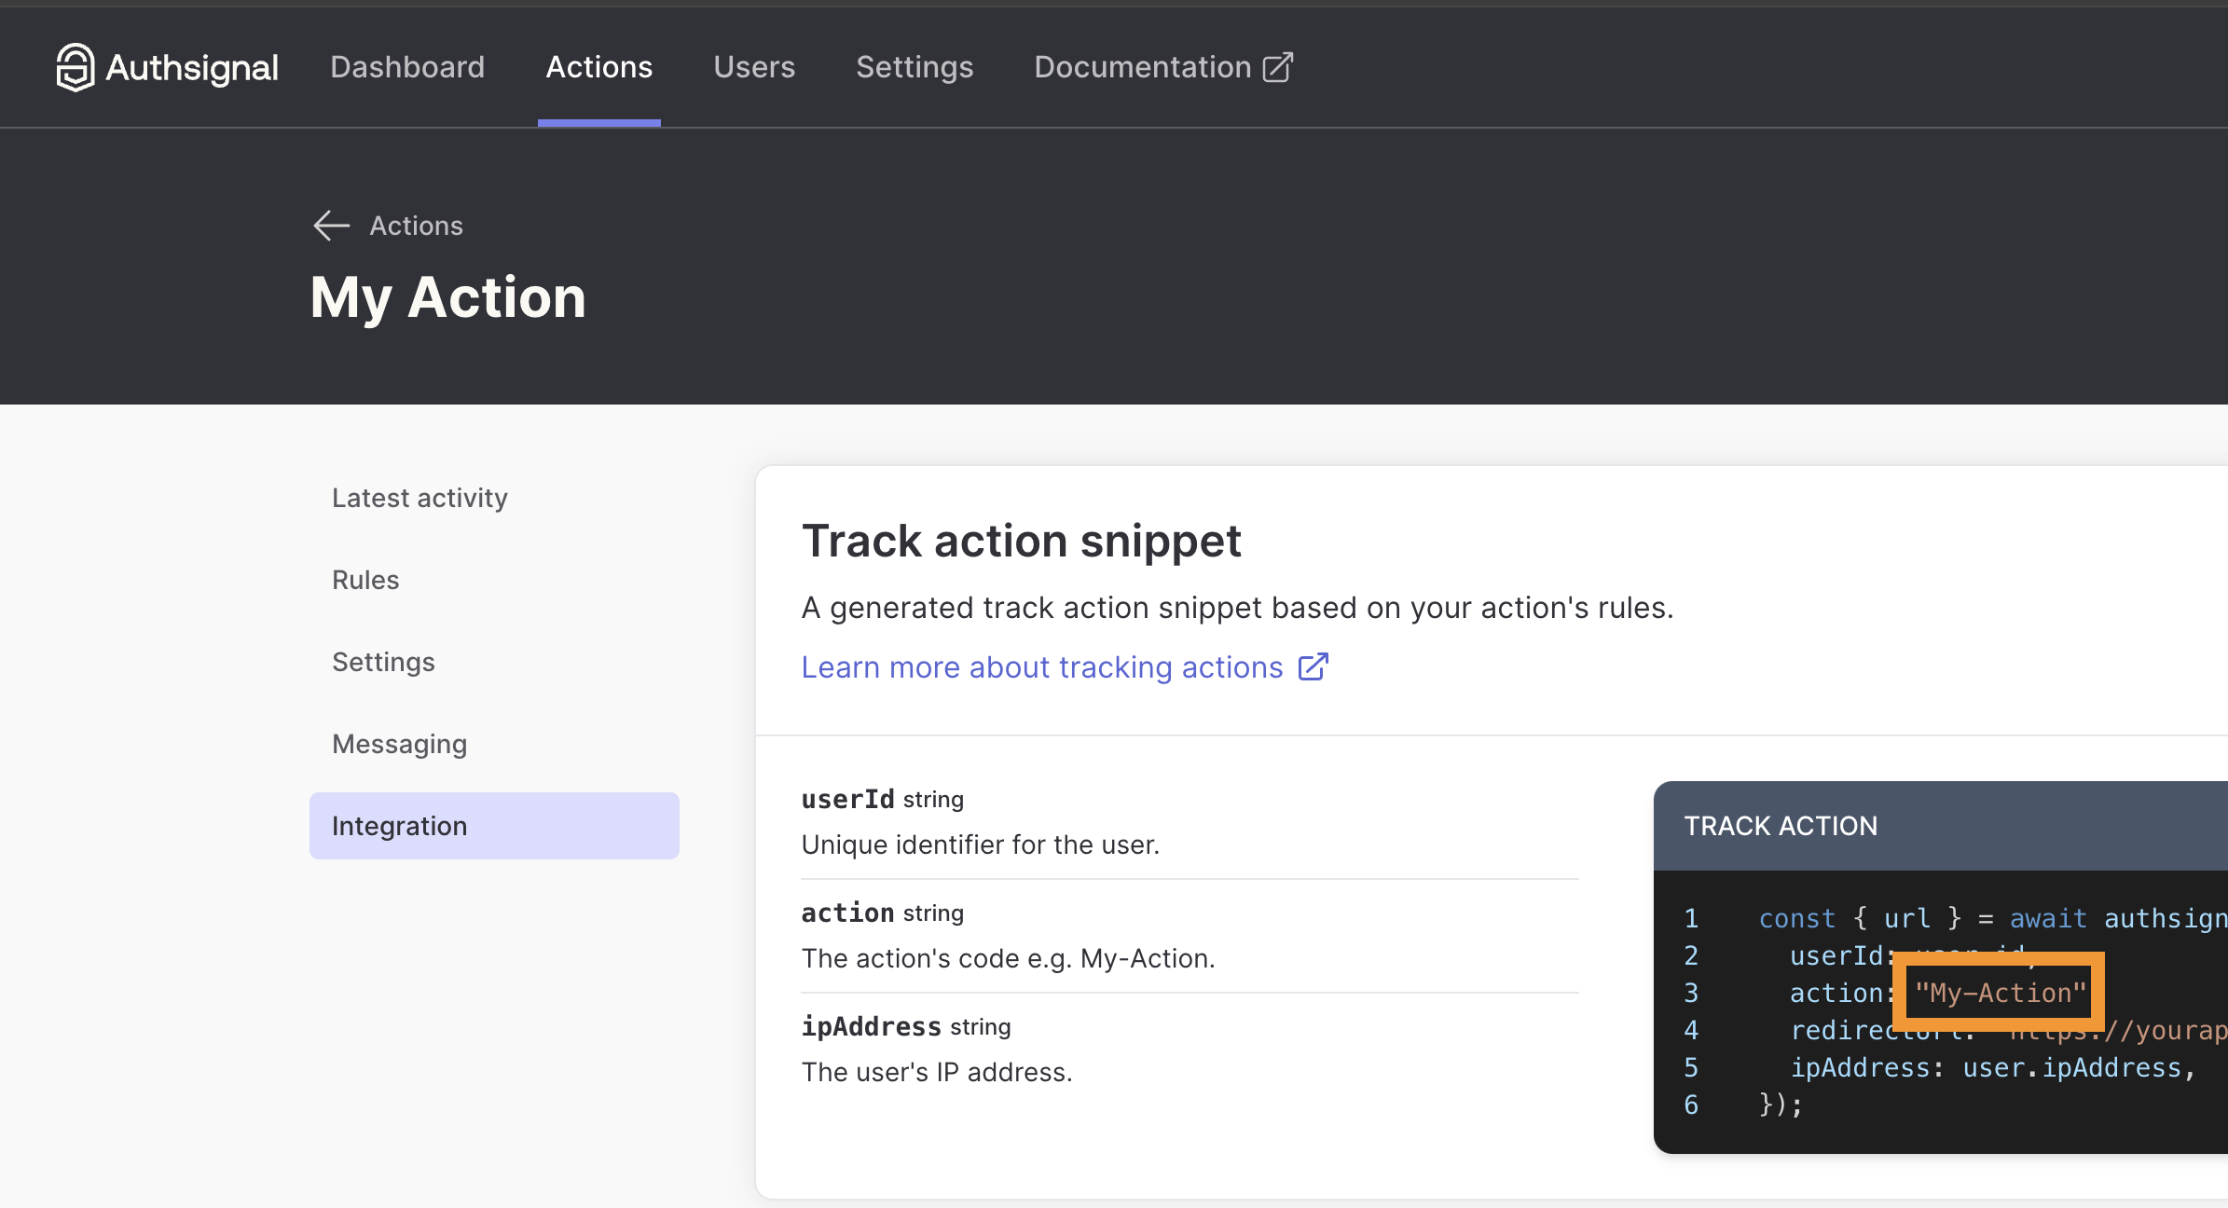2228x1208 pixels.
Task: Click the Authsignal brand name text
Action: [192, 67]
